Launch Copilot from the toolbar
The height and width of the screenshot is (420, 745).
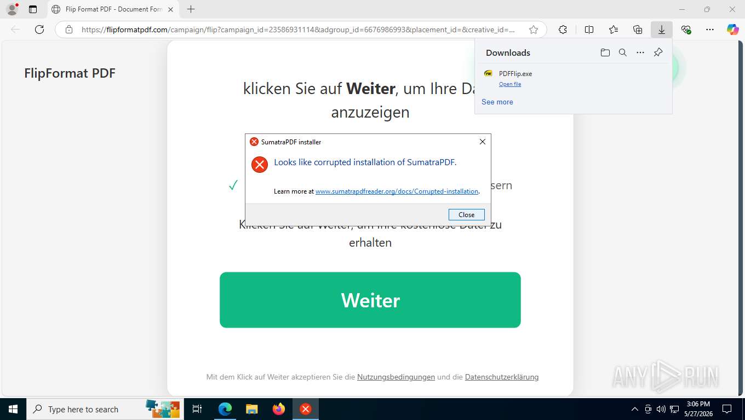[732, 30]
